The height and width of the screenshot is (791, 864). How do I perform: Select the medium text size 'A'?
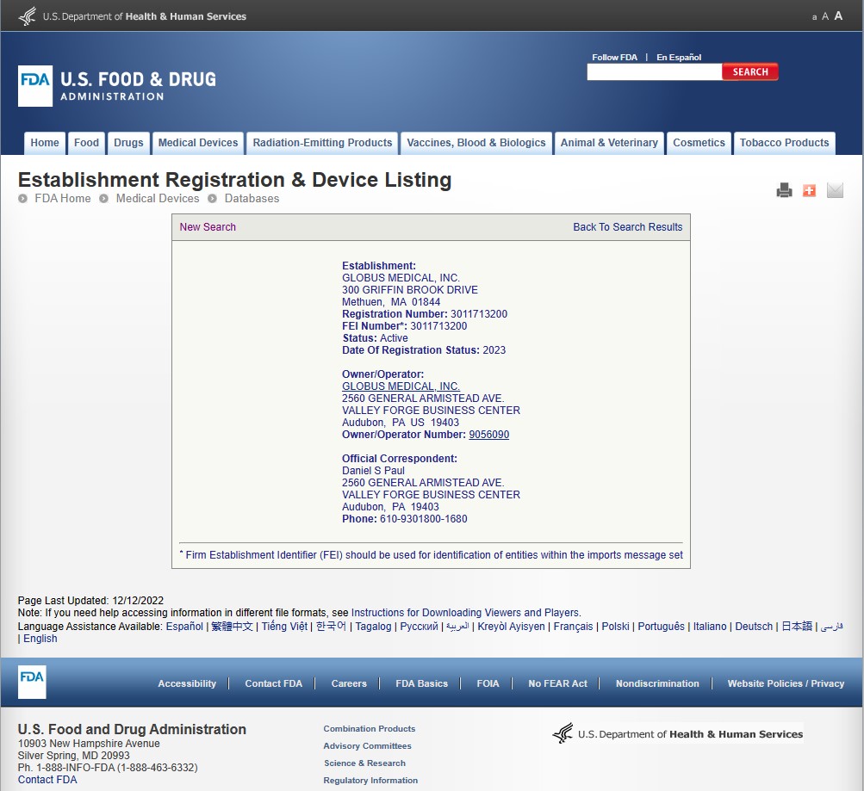click(825, 16)
